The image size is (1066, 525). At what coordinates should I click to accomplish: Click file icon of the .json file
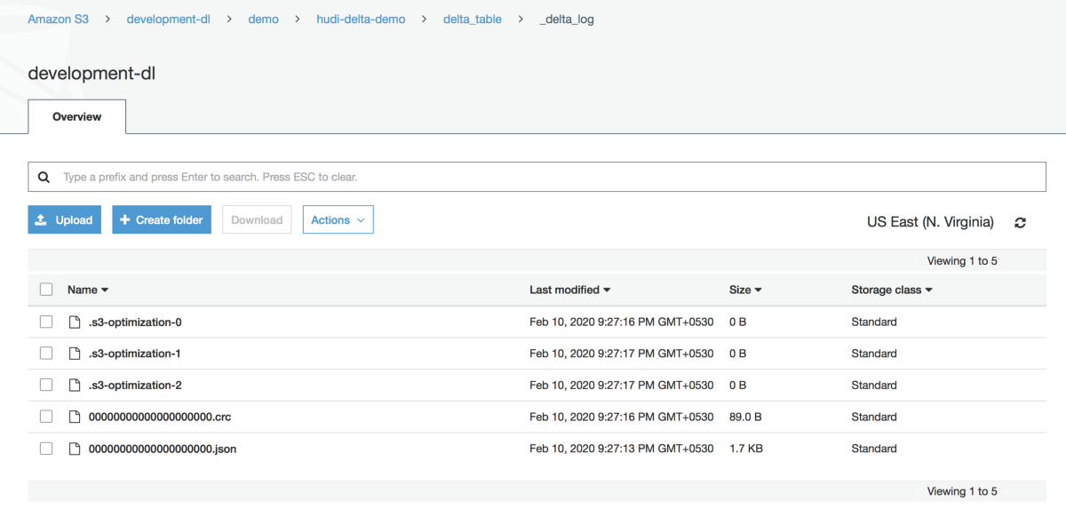click(75, 449)
